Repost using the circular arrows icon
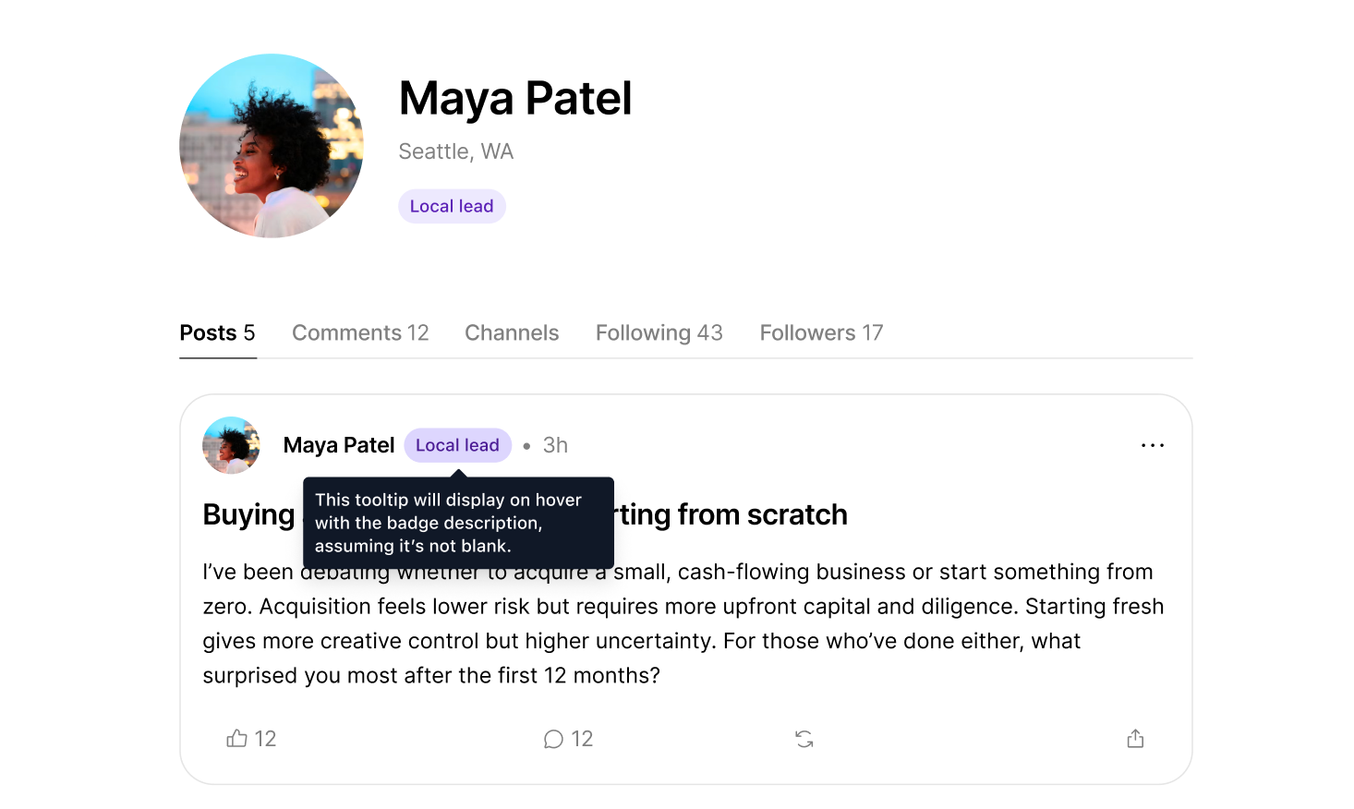Image resolution: width=1354 pixels, height=809 pixels. tap(804, 739)
